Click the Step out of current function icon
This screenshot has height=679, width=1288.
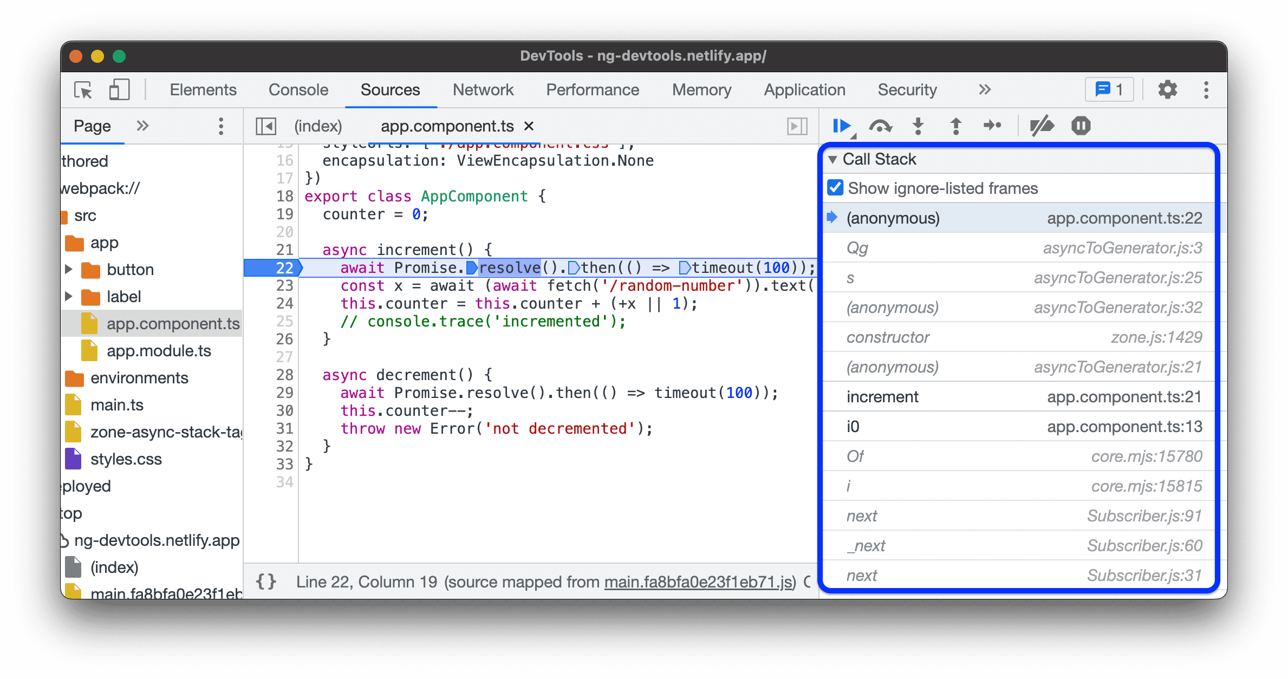tap(956, 126)
